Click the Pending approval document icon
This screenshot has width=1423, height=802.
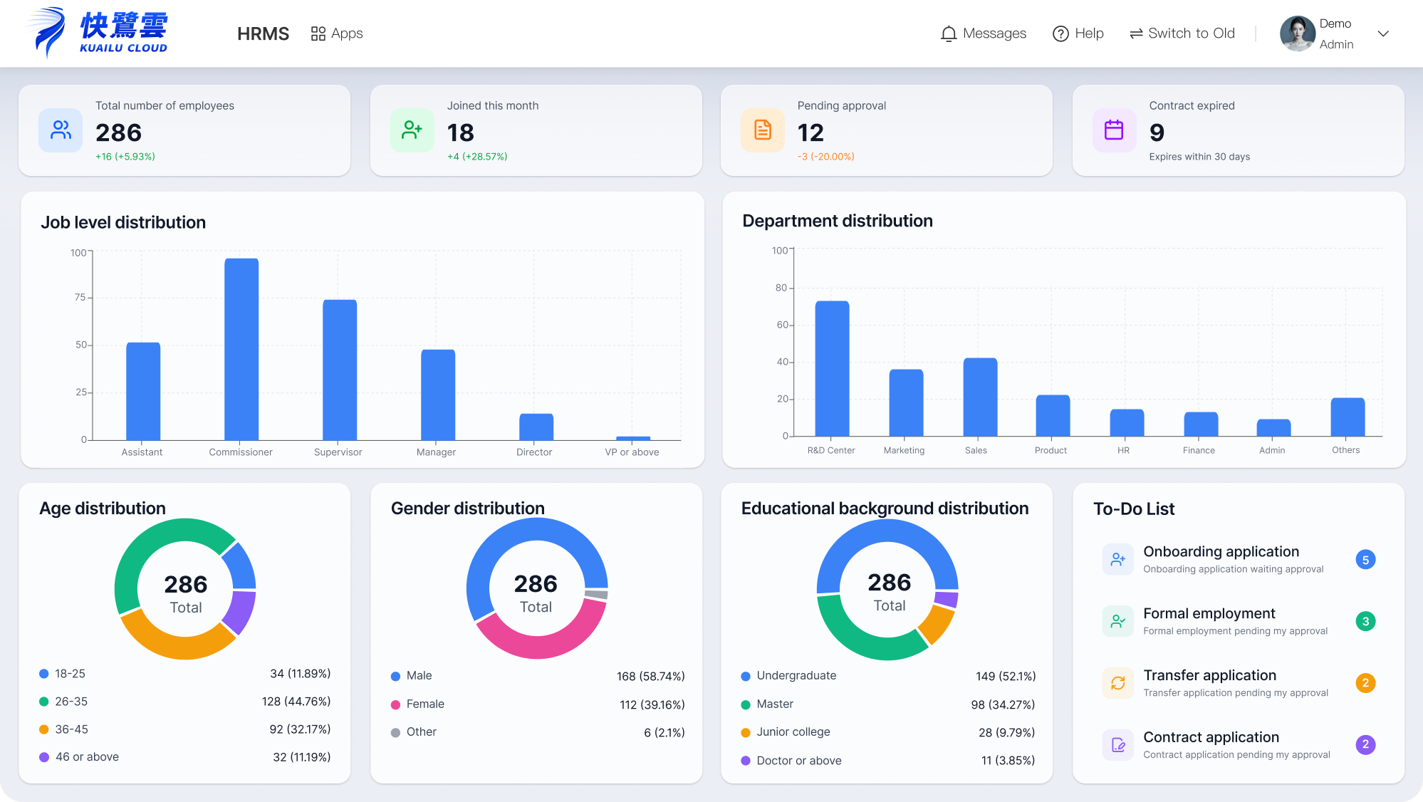(x=763, y=130)
